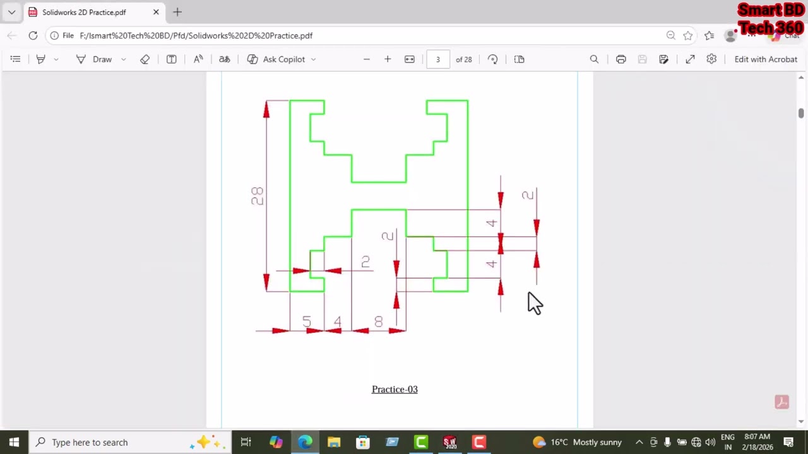Toggle fit to width view
This screenshot has height=454, width=808.
(x=410, y=59)
